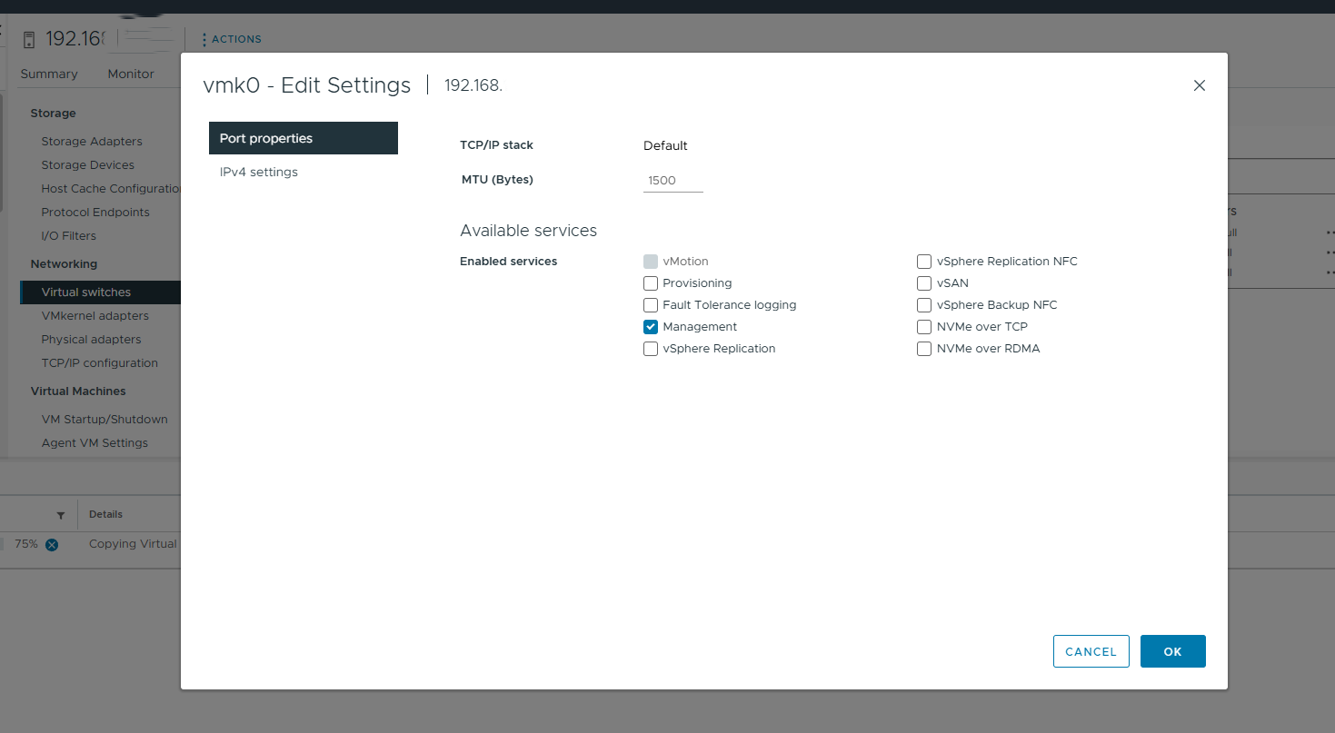Click the filter icon in tasks header

pos(60,516)
